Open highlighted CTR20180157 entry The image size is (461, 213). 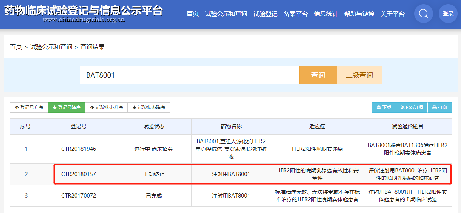click(79, 174)
